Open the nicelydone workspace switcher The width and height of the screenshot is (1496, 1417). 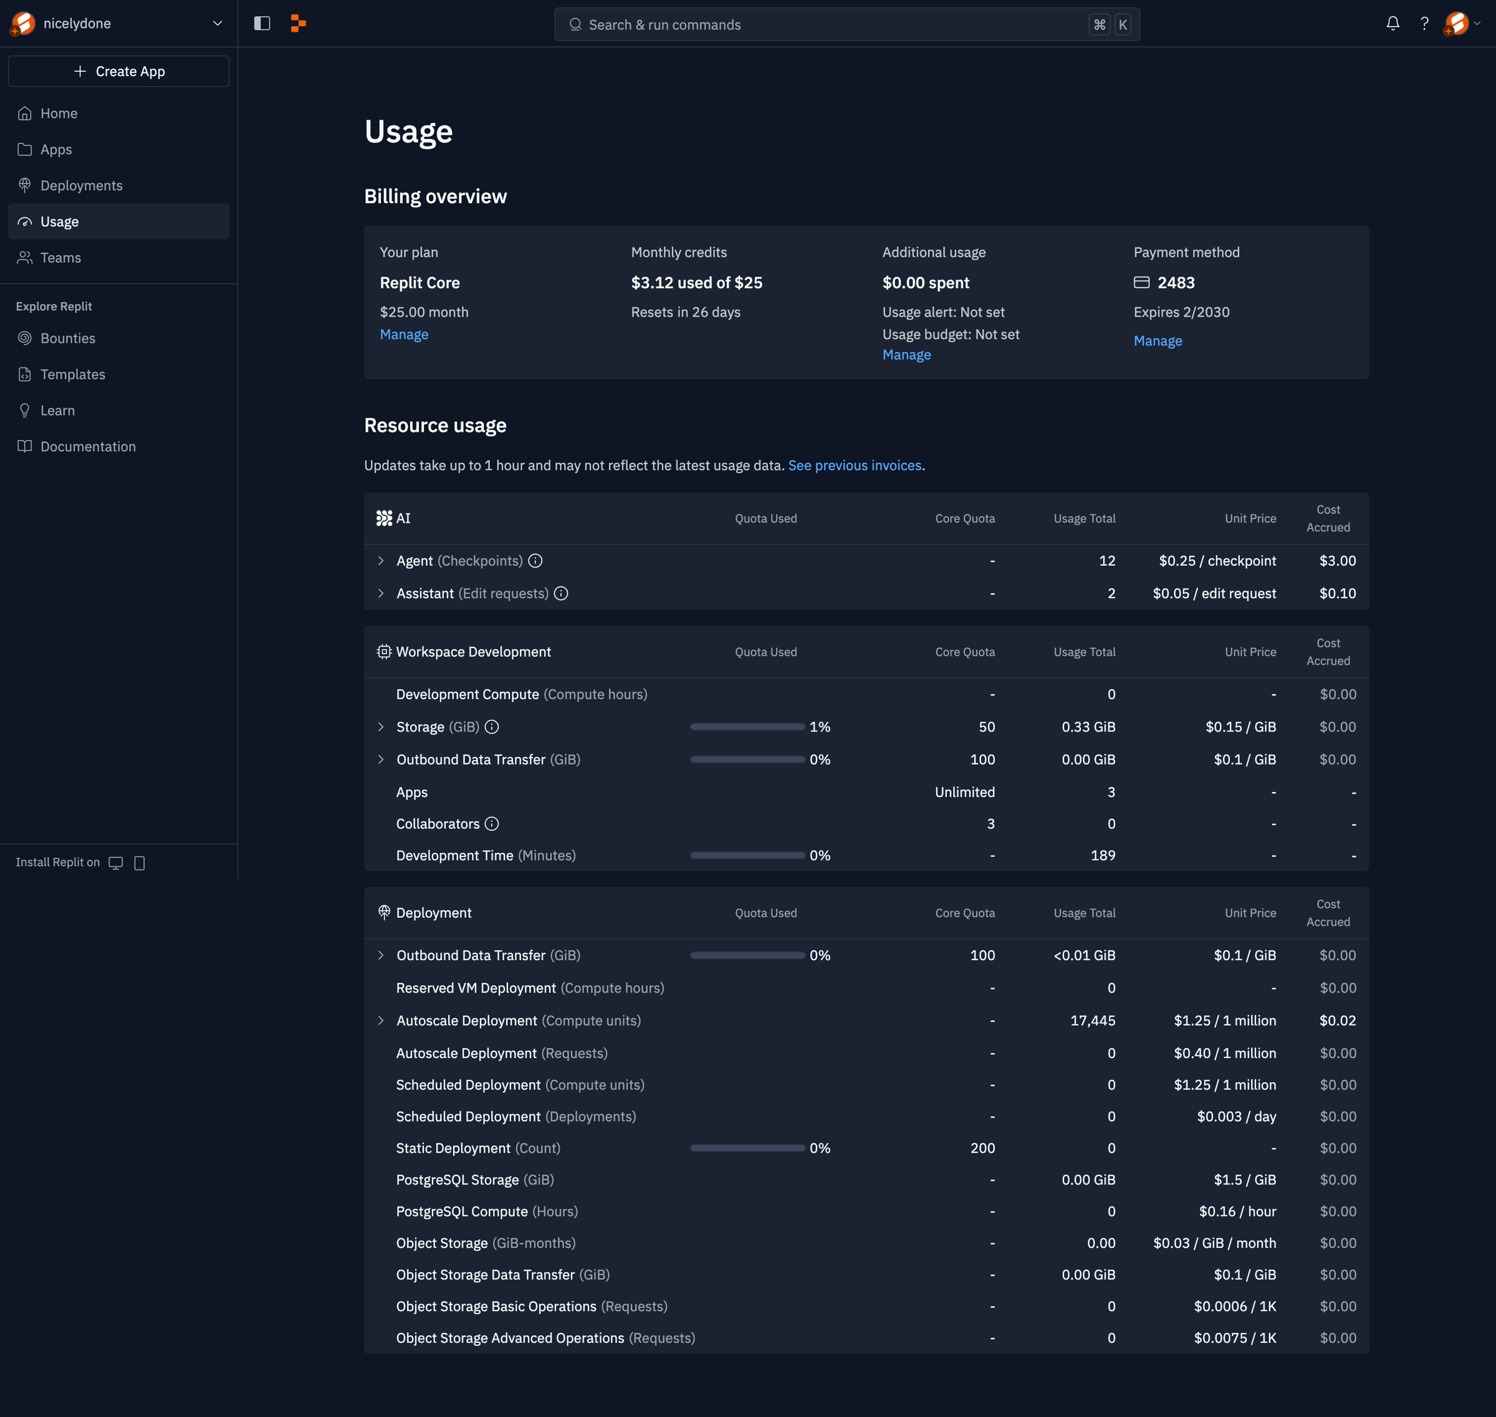118,24
